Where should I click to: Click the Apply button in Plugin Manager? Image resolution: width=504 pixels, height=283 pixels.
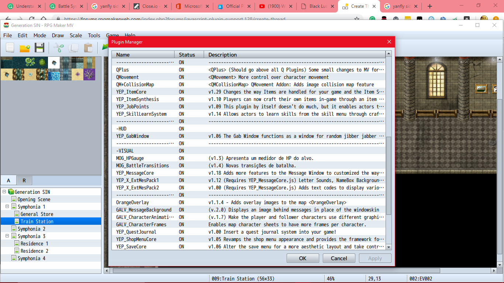[x=375, y=258]
